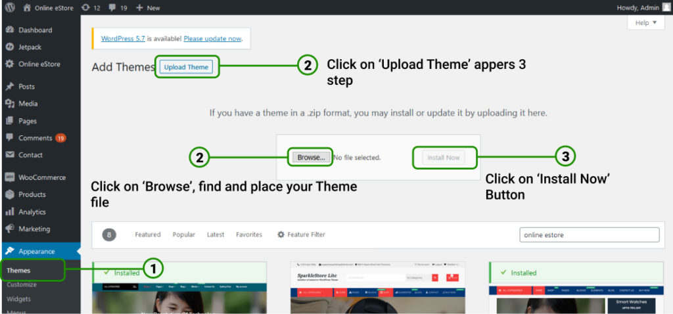Open the updates icon showing 12

(86, 8)
